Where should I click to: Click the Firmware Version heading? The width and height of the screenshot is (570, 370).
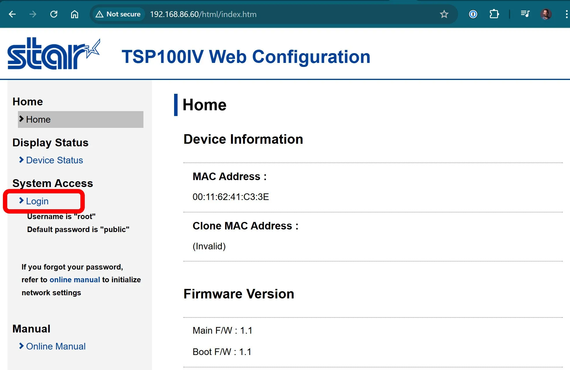[x=239, y=294]
